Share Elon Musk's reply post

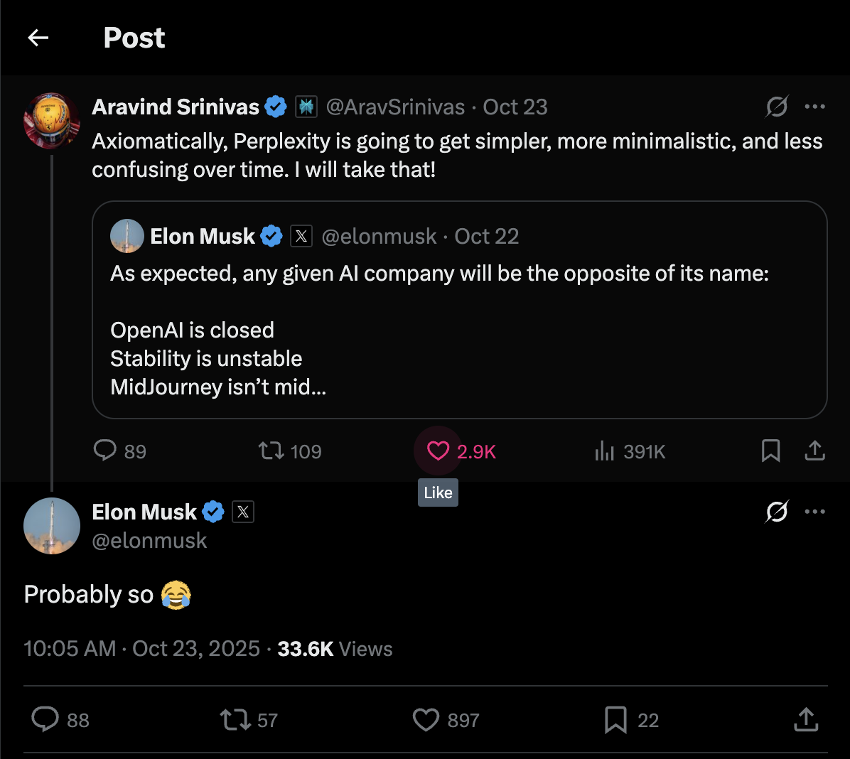(805, 719)
